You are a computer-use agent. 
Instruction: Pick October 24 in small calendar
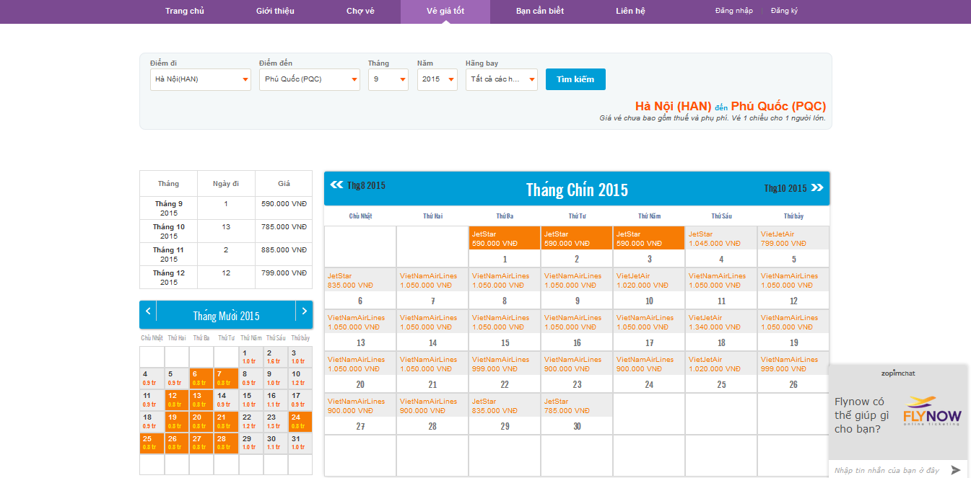pos(300,422)
